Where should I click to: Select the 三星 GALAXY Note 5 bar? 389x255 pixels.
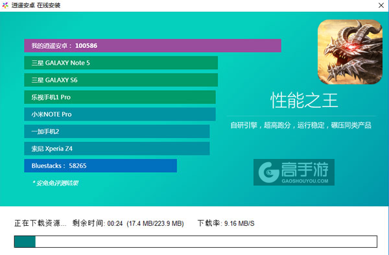[121, 63]
